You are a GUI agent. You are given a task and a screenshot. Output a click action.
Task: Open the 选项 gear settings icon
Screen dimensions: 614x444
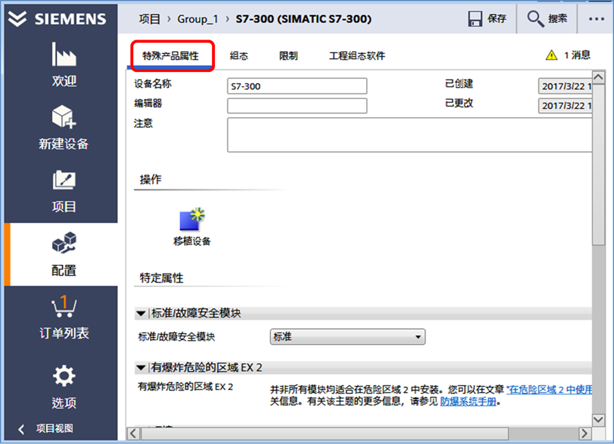pyautogui.click(x=64, y=376)
